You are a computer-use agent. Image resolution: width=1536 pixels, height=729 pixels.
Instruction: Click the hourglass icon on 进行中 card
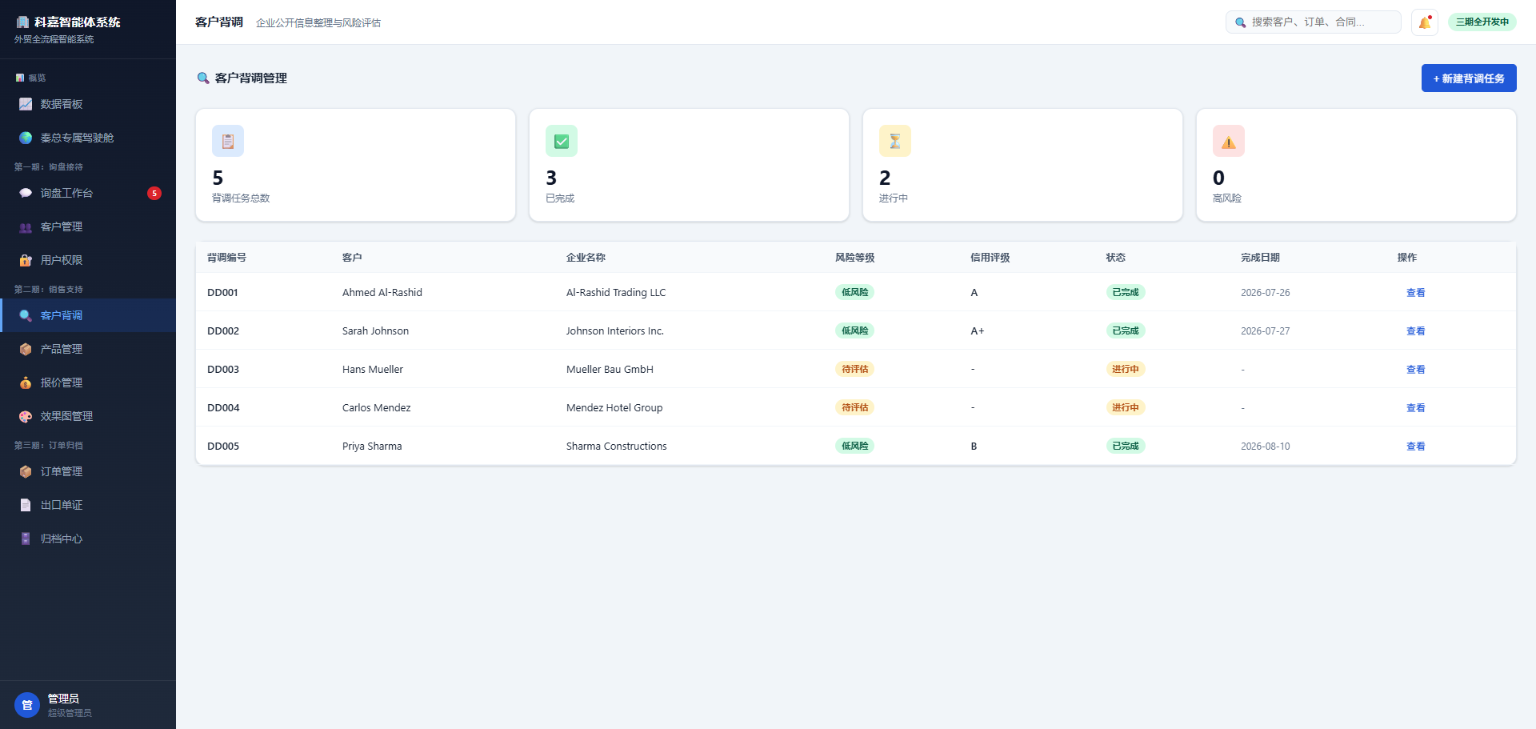[x=895, y=141]
